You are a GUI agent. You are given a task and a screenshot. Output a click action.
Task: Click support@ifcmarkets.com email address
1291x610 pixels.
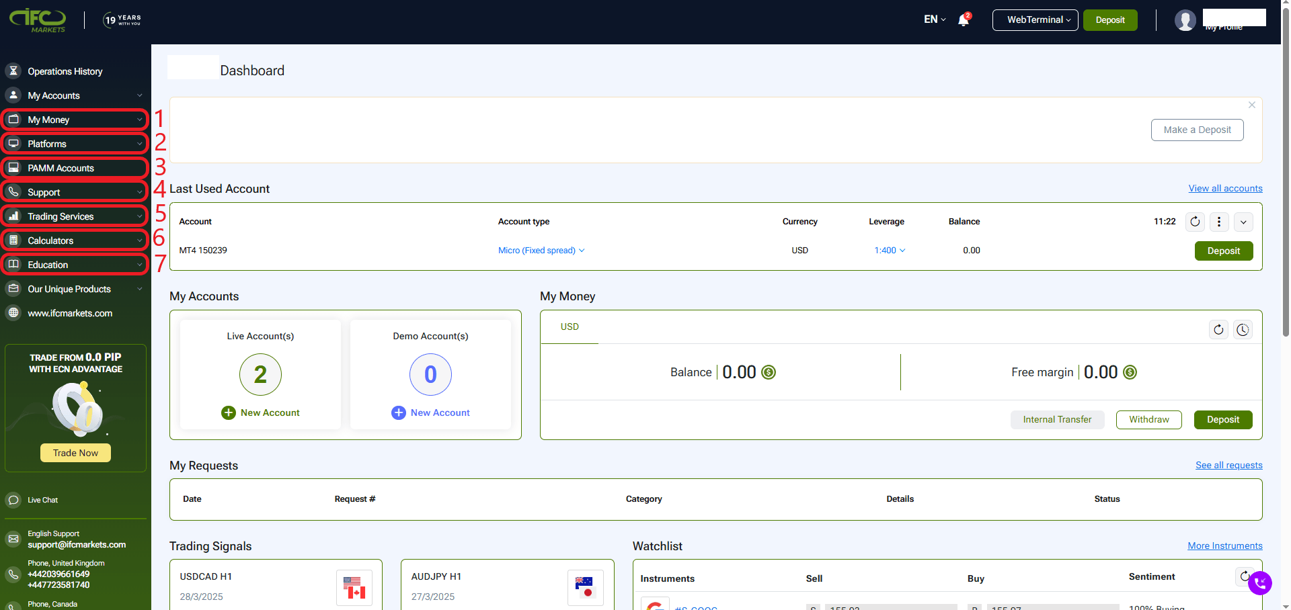77,544
